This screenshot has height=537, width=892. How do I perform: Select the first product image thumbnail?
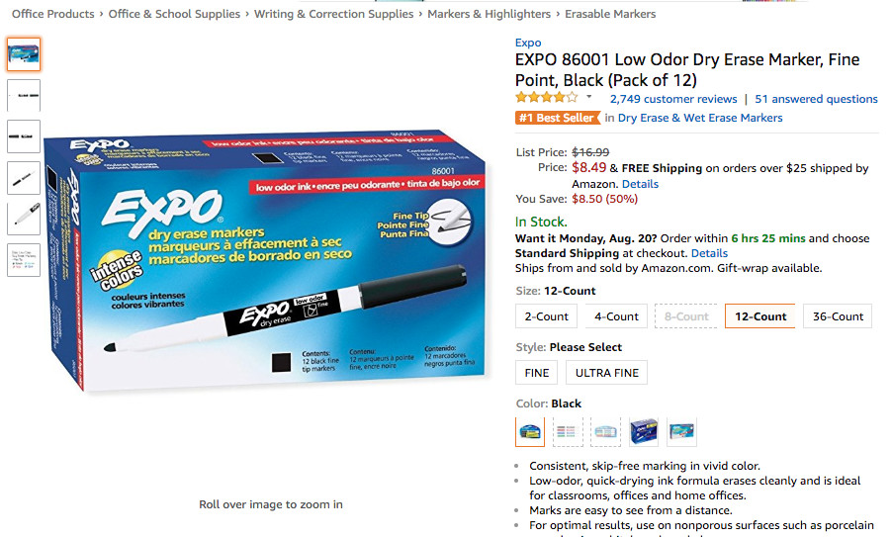(x=24, y=54)
